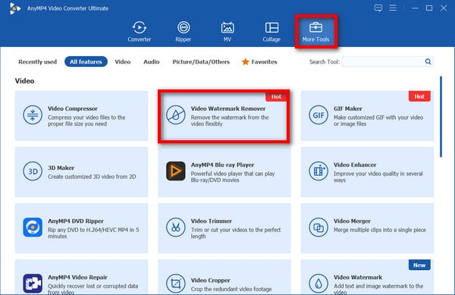This screenshot has height=295, width=455.
Task: Open the More Tools tab
Action: click(315, 32)
